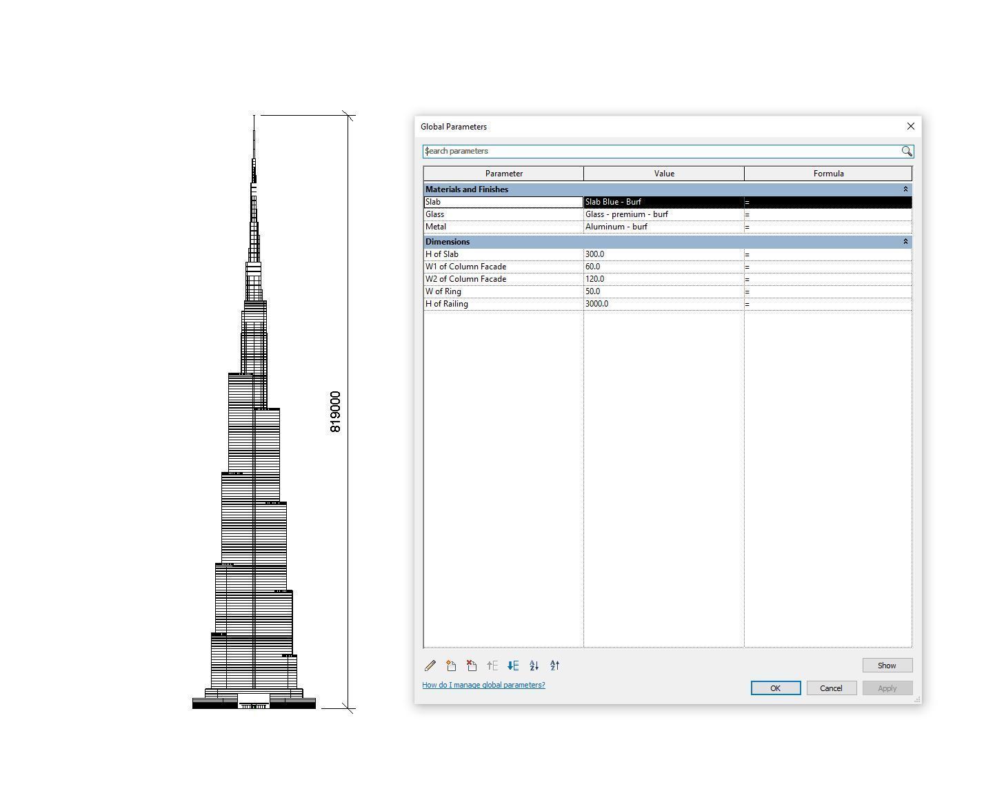984x793 pixels.
Task: Click the Formula column header
Action: [x=828, y=174]
